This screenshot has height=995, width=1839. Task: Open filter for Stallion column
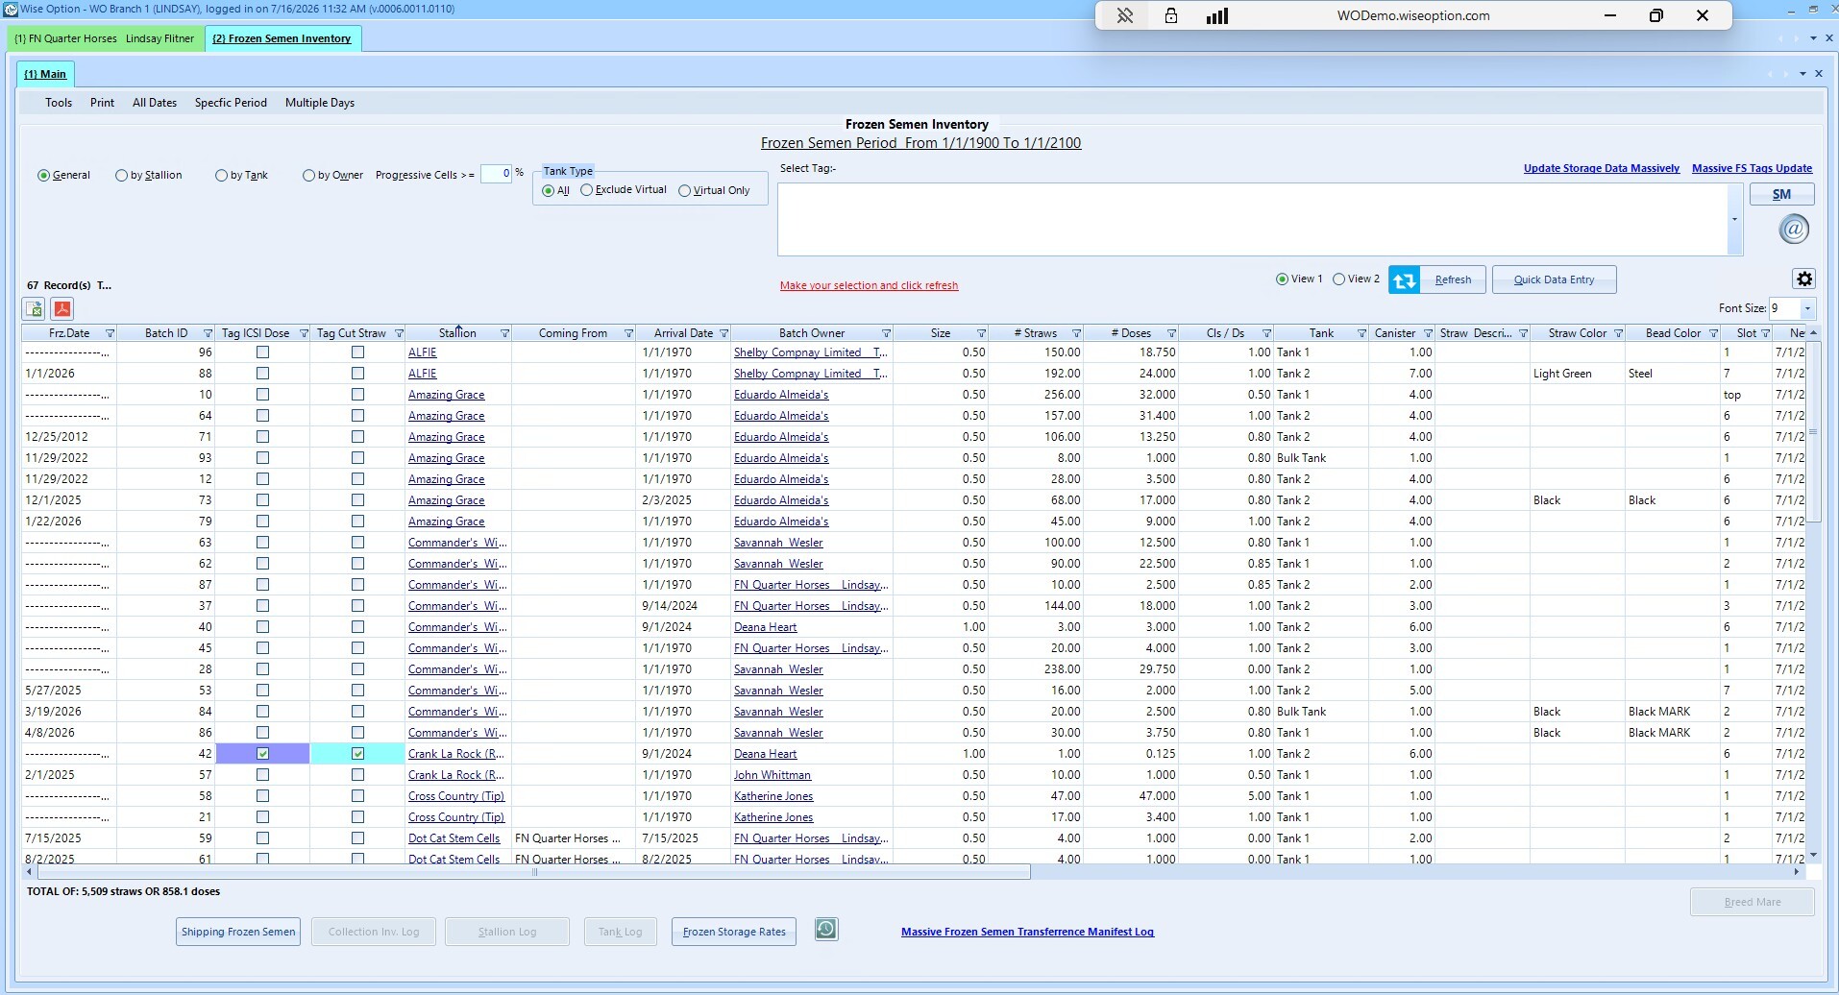tap(504, 333)
